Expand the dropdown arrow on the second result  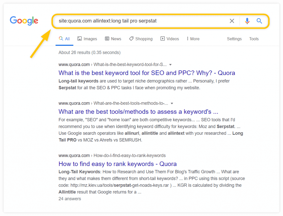172,103
